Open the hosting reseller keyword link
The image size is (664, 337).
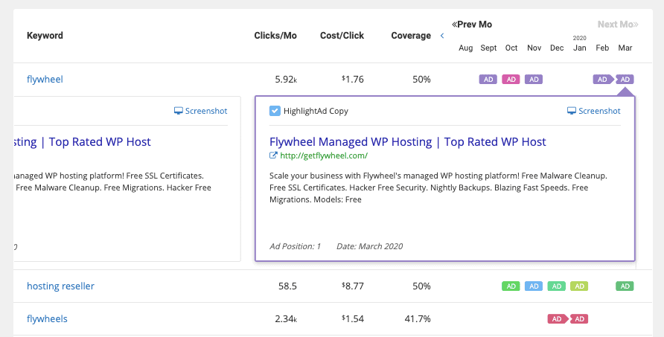[x=60, y=286]
